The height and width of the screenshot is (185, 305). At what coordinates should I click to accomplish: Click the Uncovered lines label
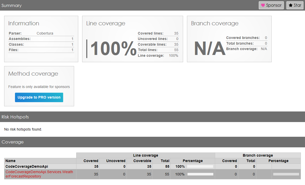[153, 39]
